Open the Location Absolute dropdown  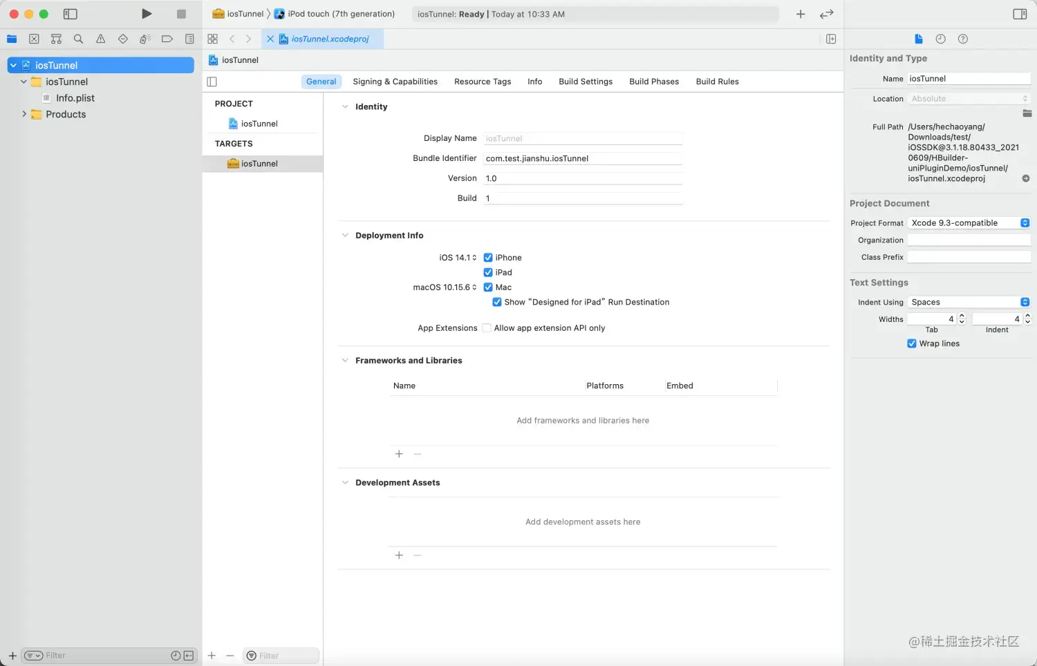(969, 99)
